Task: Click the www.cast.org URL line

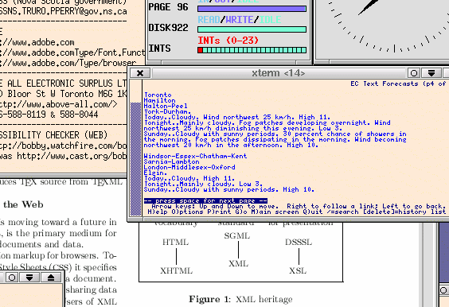Action: pyautogui.click(x=63, y=156)
